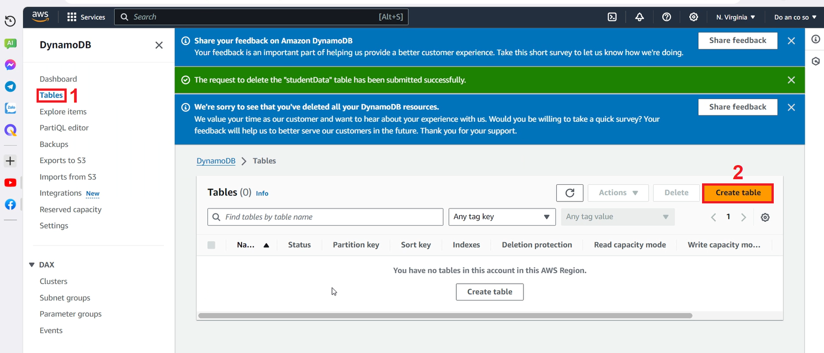
Task: Go to PartiQL editor
Action: click(x=64, y=128)
